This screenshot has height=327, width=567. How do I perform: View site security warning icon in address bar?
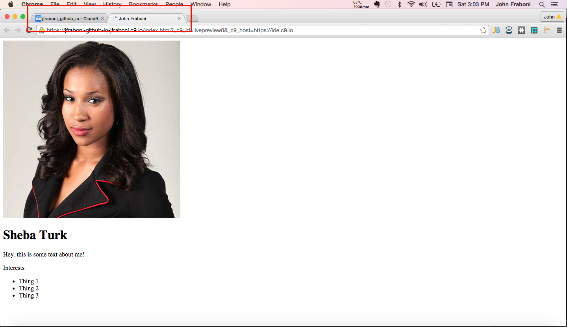(x=42, y=30)
